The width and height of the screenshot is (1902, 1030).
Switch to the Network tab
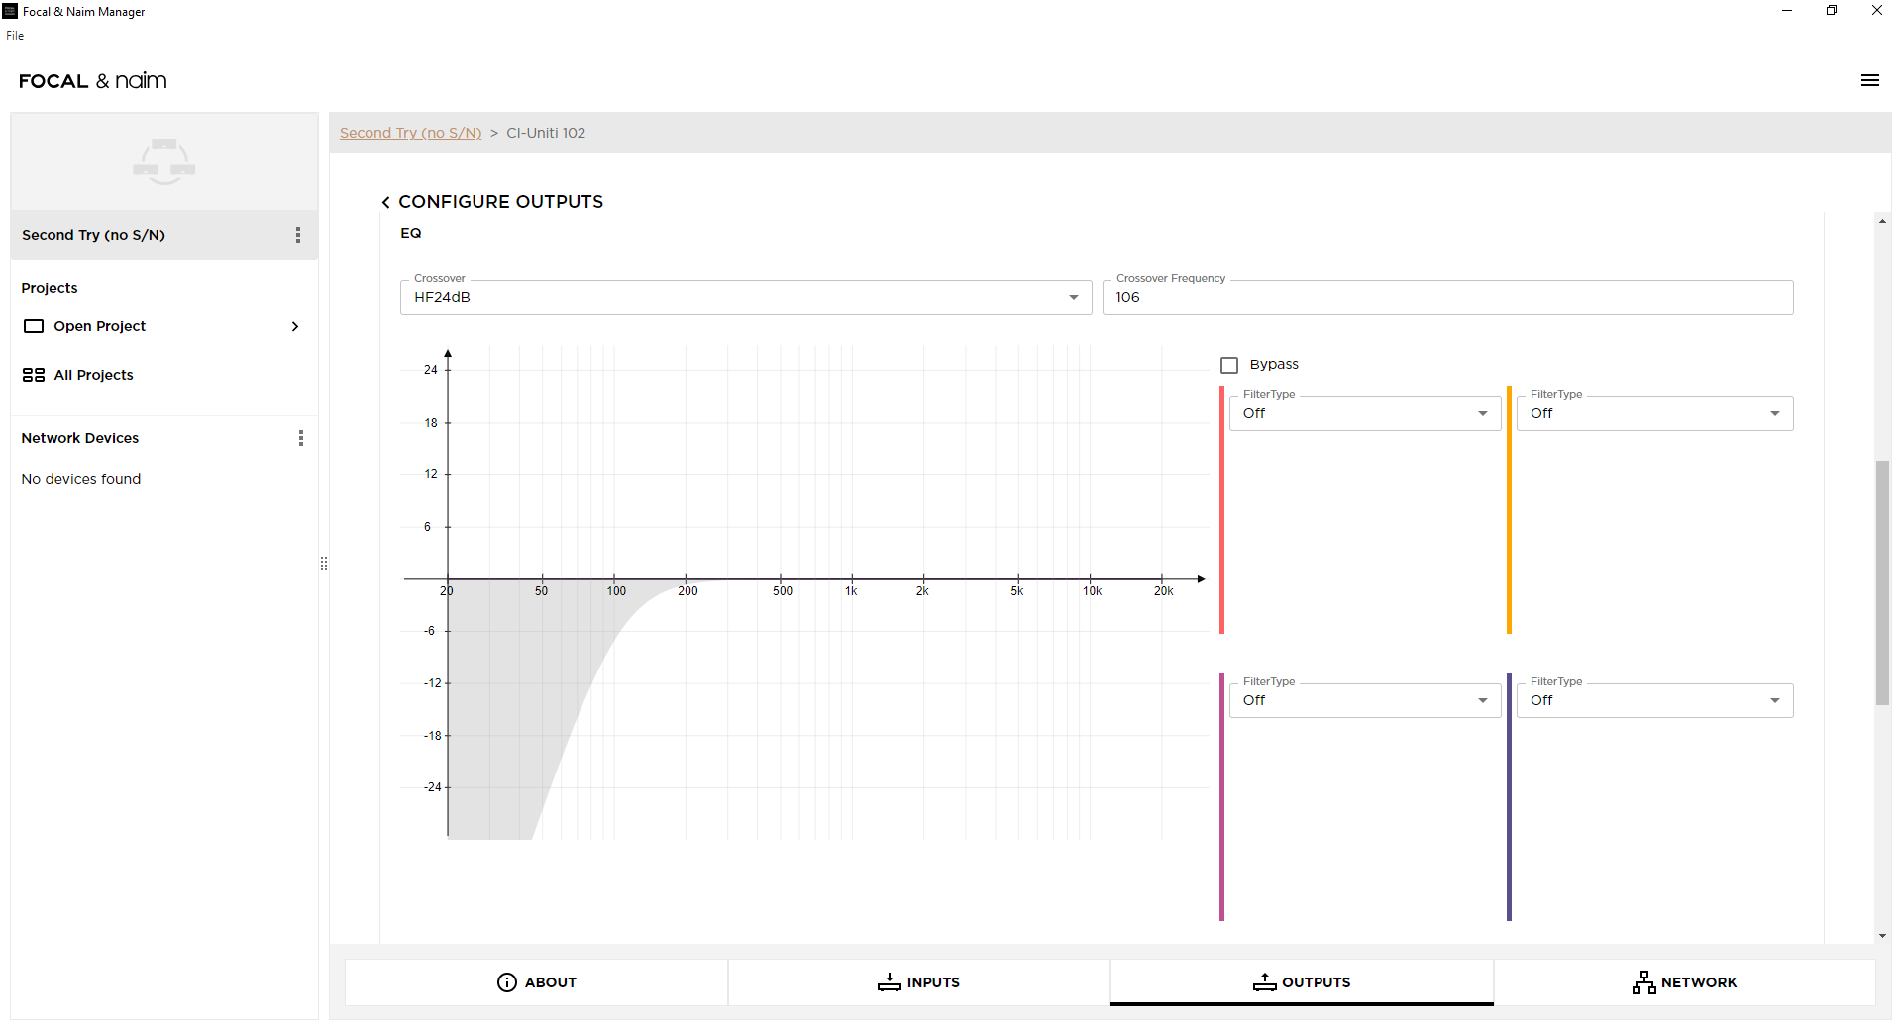tap(1684, 982)
